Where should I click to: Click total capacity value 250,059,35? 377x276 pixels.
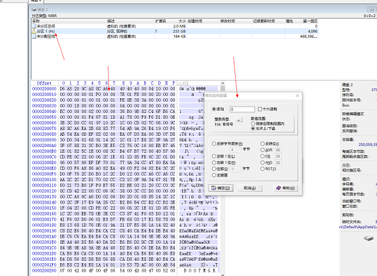[368, 144]
